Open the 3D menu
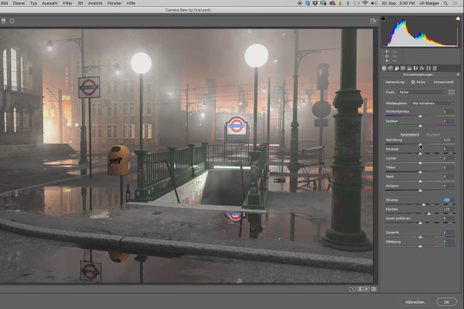Screen dimensions: 464x309 coord(80,3)
